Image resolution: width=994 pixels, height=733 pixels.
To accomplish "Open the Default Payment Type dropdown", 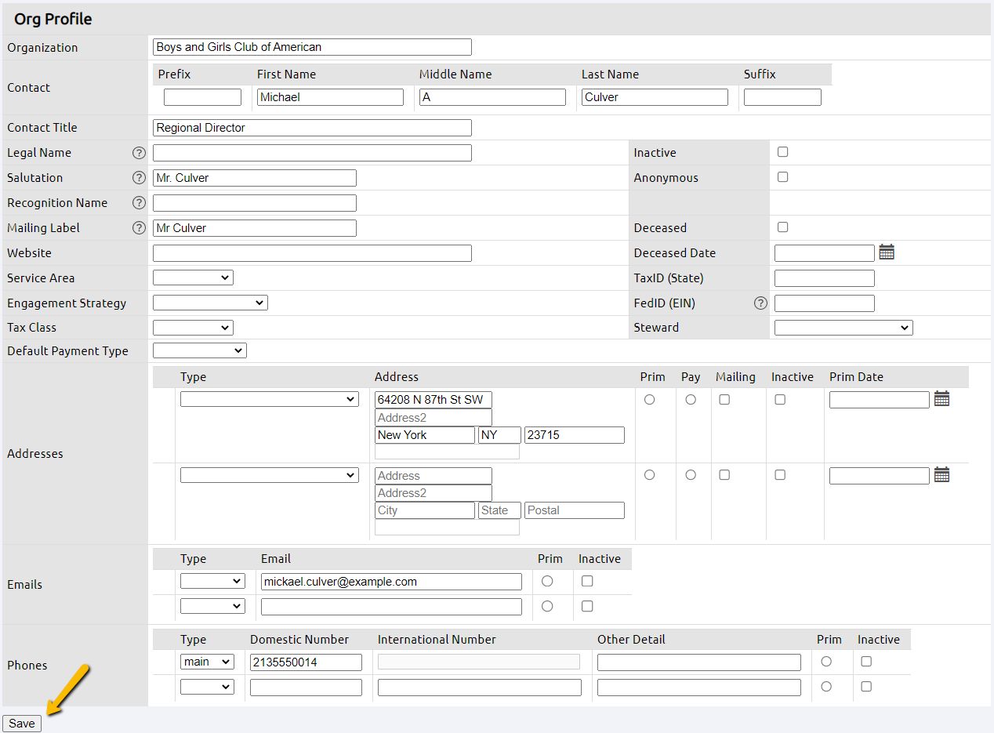I will pyautogui.click(x=200, y=350).
